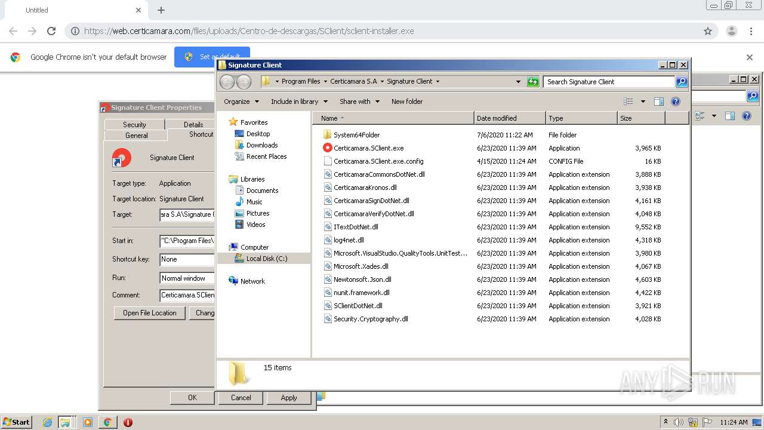This screenshot has height=430, width=764.
Task: Open a new Chrome tab
Action: pyautogui.click(x=161, y=10)
